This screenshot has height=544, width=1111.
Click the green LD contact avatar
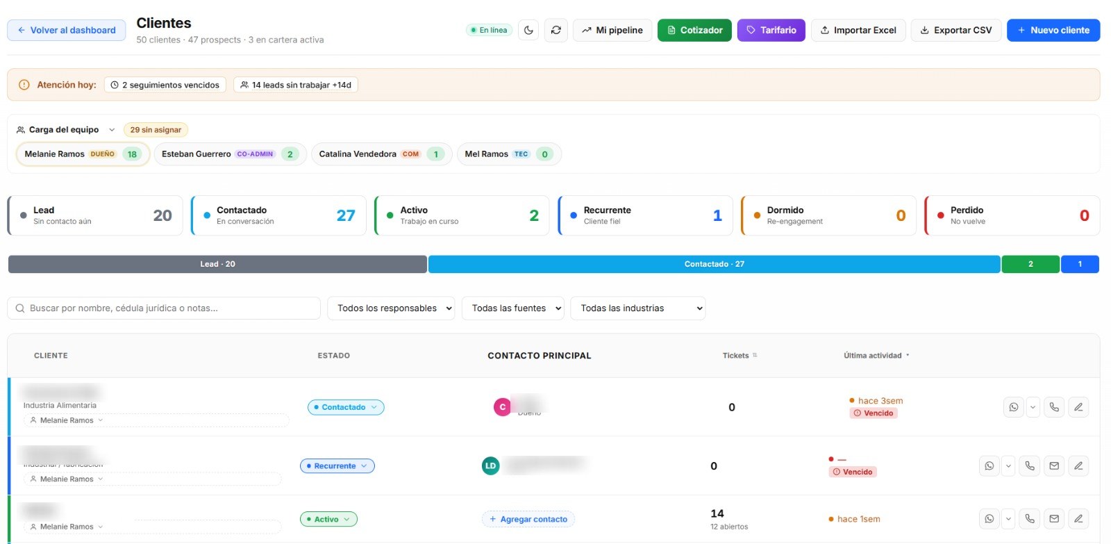(490, 465)
